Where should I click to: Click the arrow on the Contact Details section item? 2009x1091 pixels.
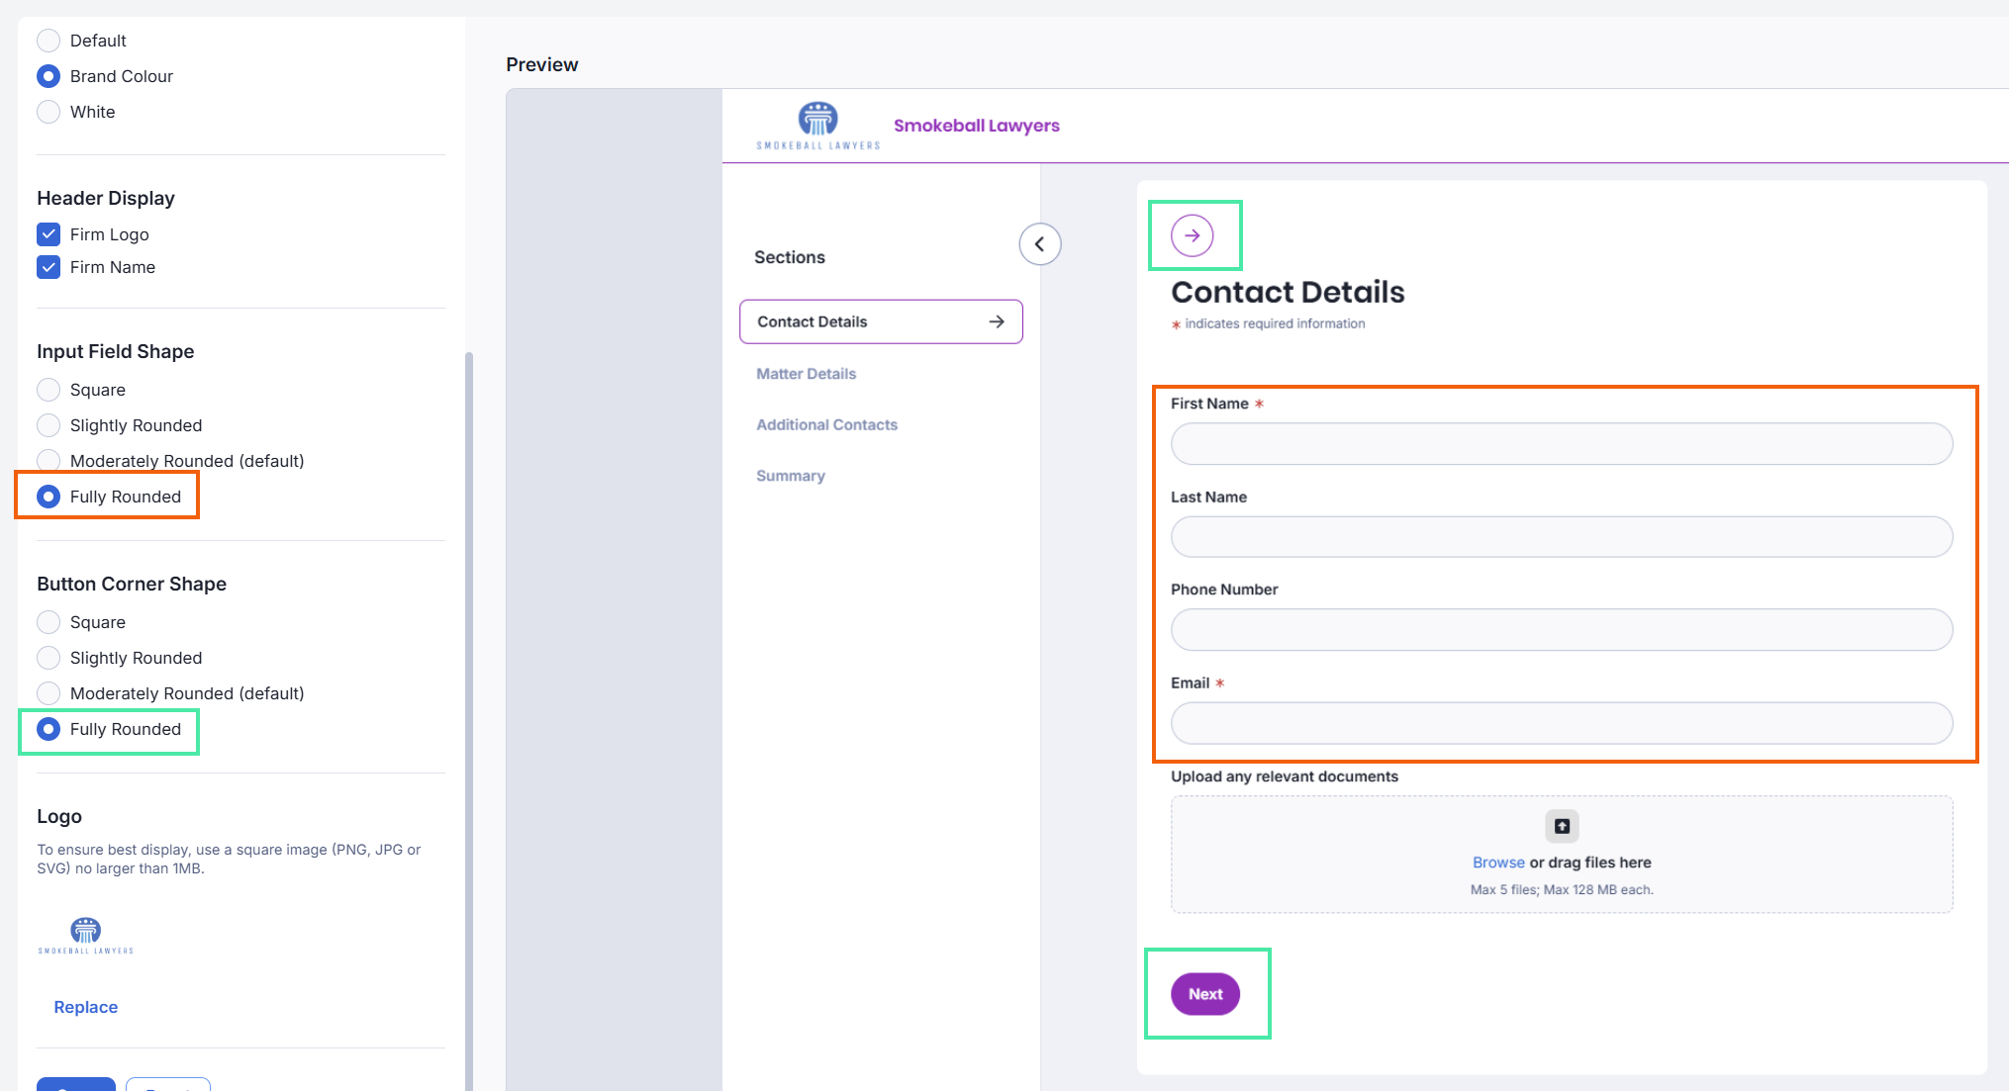coord(997,321)
